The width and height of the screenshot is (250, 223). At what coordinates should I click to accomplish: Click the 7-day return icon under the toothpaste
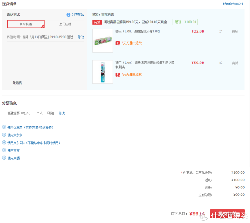pyautogui.click(x=117, y=43)
